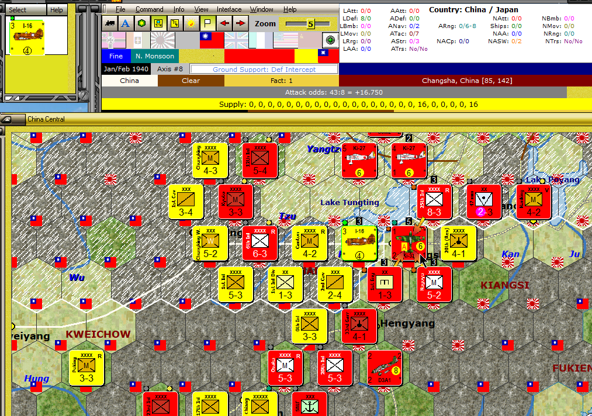The height and width of the screenshot is (416, 592).
Task: Click the blue letter A toolbar icon
Action: (x=125, y=23)
